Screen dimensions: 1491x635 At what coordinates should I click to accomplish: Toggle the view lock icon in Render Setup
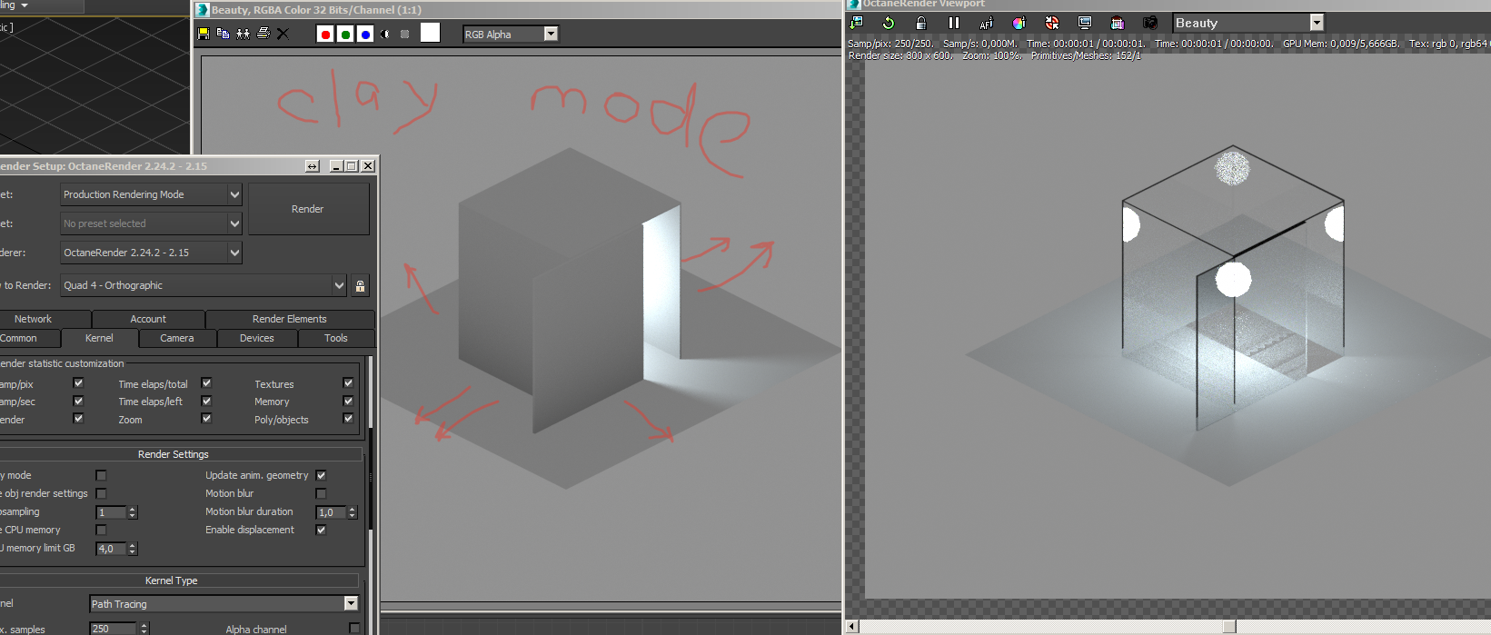click(360, 286)
